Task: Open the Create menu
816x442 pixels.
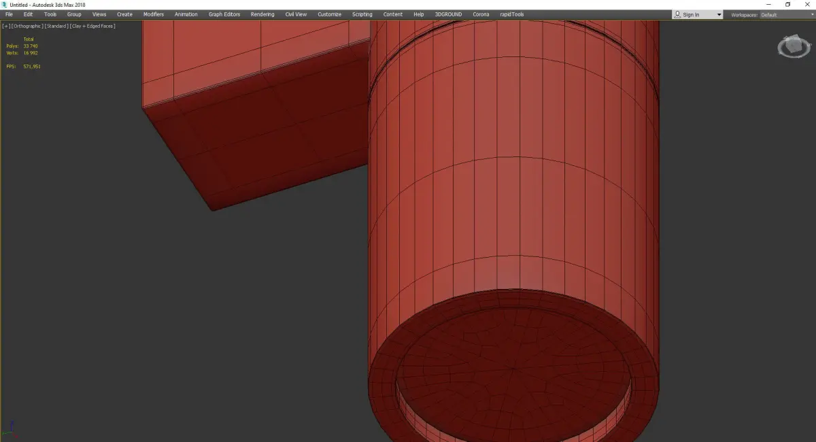Action: [124, 14]
